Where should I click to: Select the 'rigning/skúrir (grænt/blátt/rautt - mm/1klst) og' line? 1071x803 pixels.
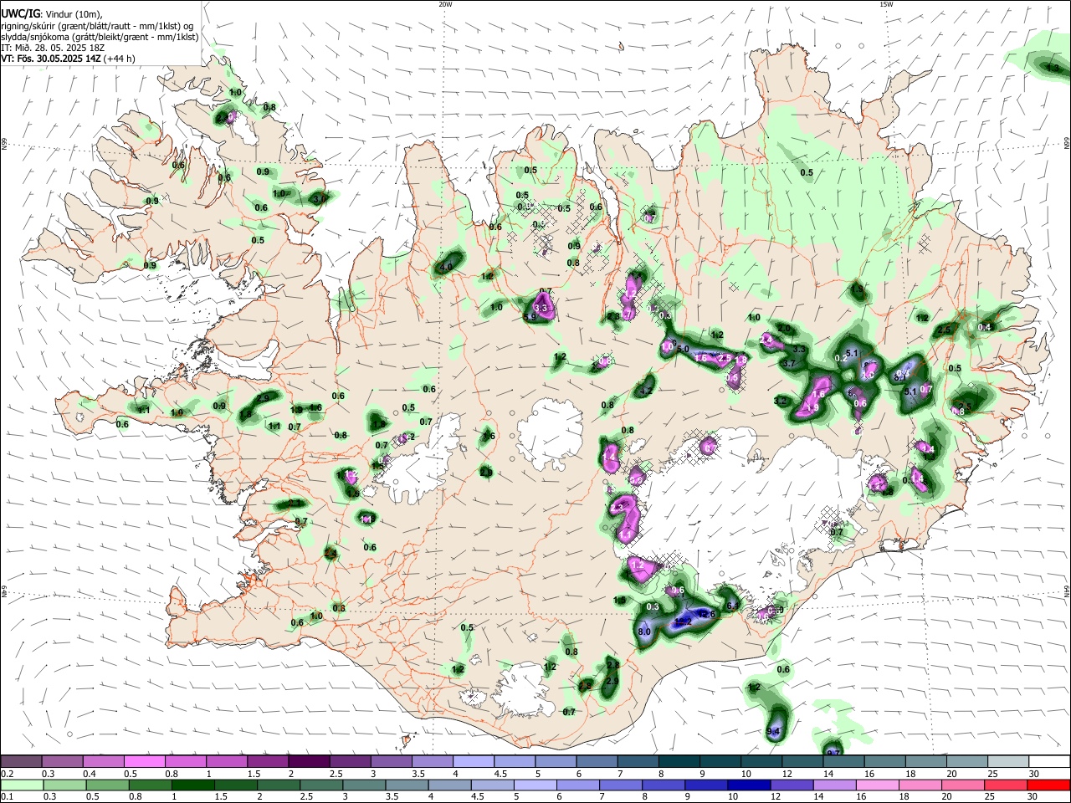[97, 26]
